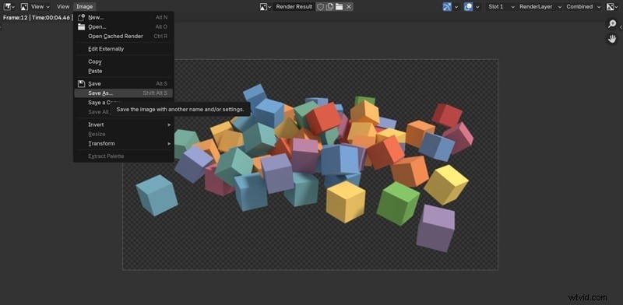Open the image editor mode dropdown
This screenshot has width=623, height=305.
pyautogui.click(x=24, y=6)
